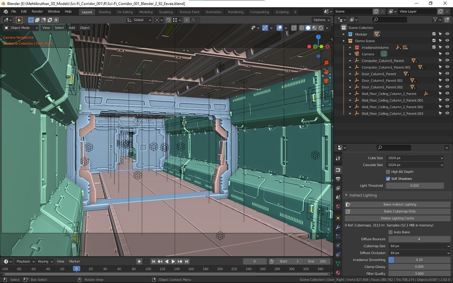Open the Modifier properties wrench tab
The image size is (453, 283).
click(338, 227)
